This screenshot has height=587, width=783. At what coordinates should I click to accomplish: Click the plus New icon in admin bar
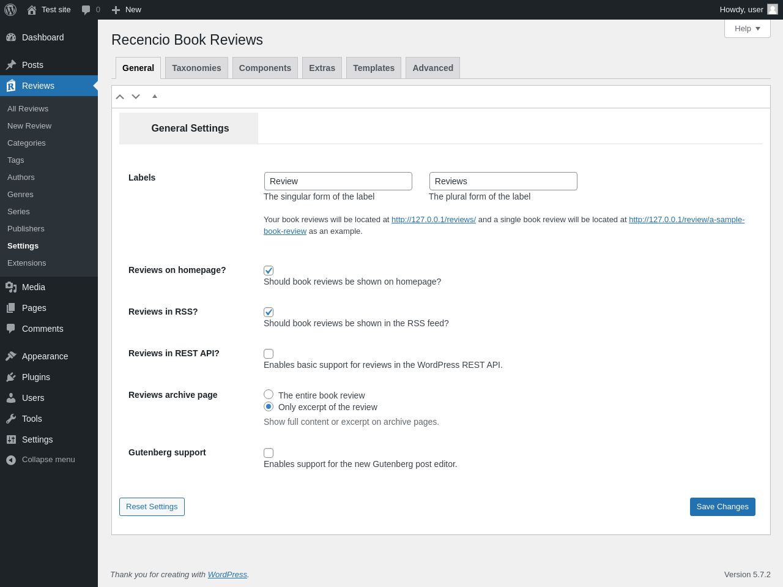click(x=116, y=10)
